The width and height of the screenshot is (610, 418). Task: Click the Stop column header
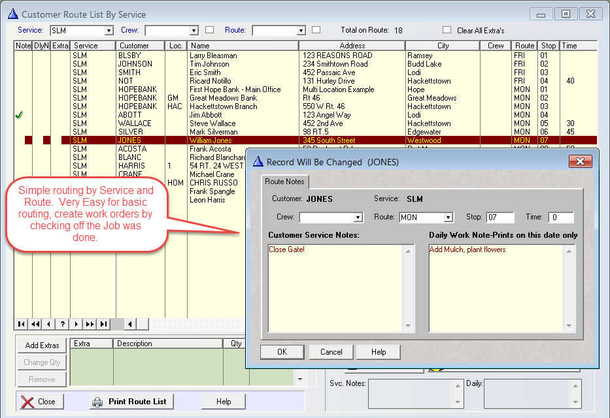(549, 46)
